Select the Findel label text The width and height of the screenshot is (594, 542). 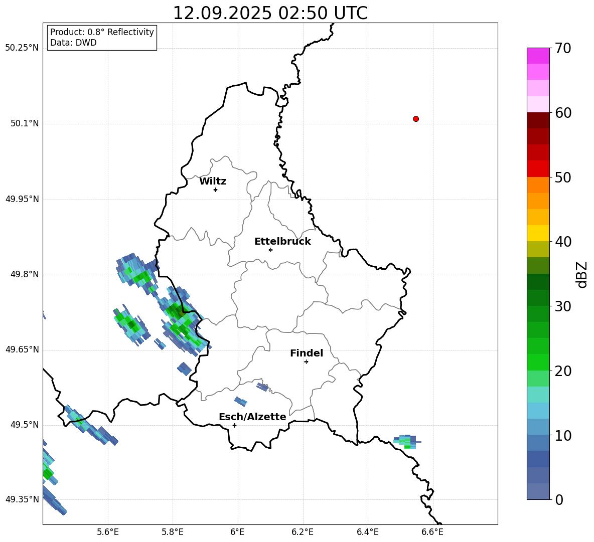(307, 353)
